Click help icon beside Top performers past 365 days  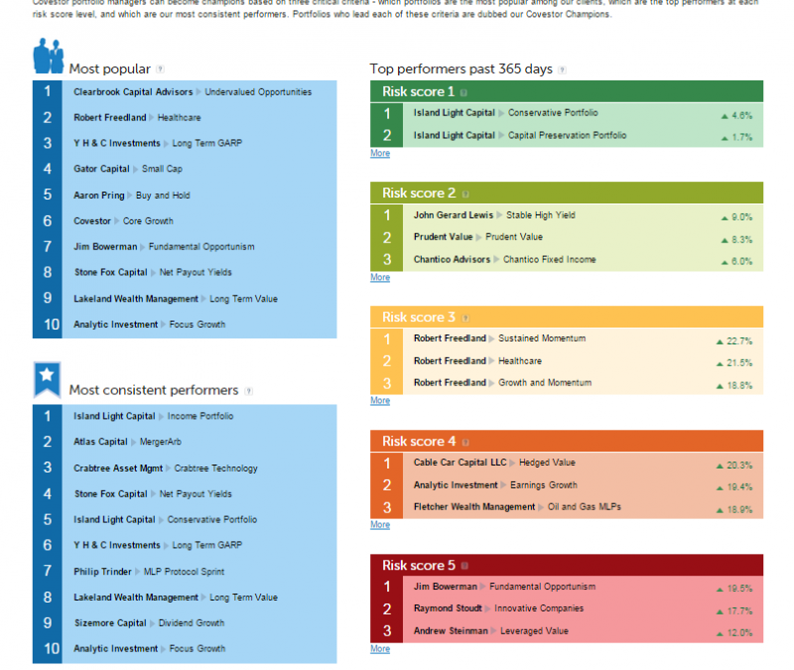click(563, 69)
